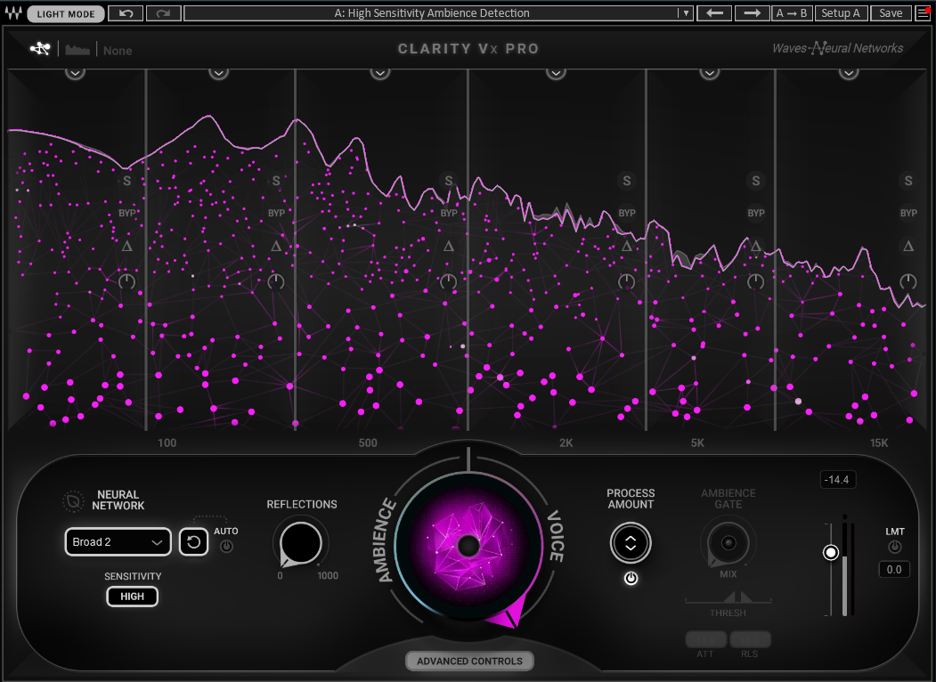Open the preset list dropdown arrow
The width and height of the screenshot is (936, 682).
coord(685,13)
